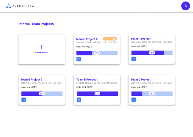Click the TC badge on Team C Project 2
Image resolution: width=193 pixels, height=137 pixels.
pos(79,59)
